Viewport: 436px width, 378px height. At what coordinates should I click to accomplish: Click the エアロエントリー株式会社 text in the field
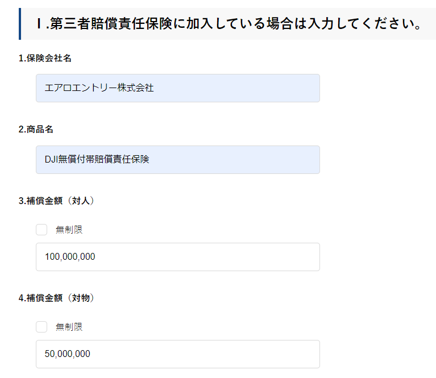[99, 88]
